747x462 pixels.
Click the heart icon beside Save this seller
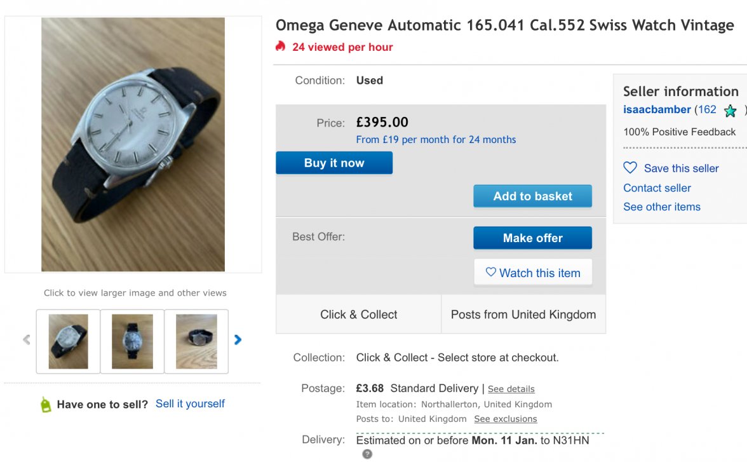click(630, 168)
